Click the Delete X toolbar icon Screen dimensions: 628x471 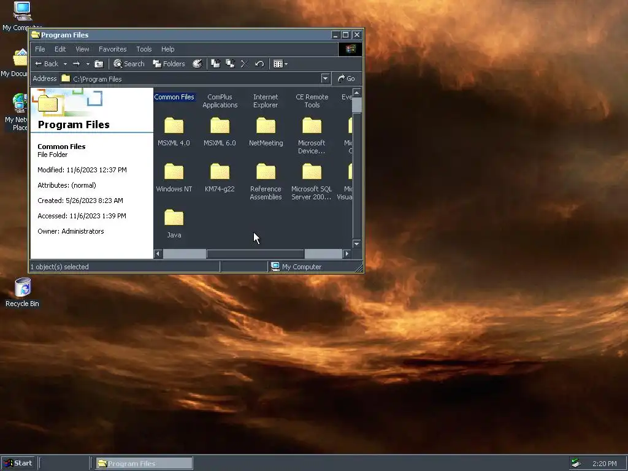(244, 64)
